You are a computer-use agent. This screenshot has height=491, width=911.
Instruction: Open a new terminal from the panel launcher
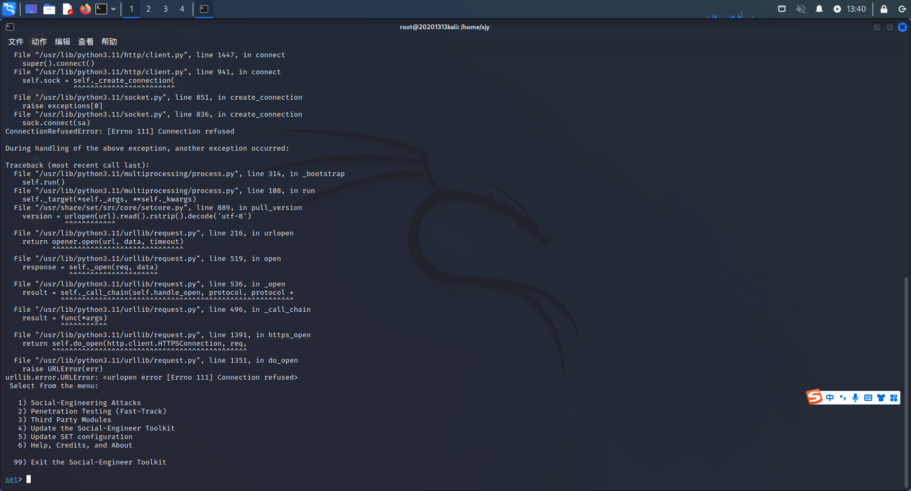[x=101, y=9]
